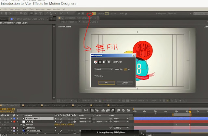The width and height of the screenshot is (208, 136).
Task: Choose the Solid Color fill type icon
Action: click(x=100, y=62)
